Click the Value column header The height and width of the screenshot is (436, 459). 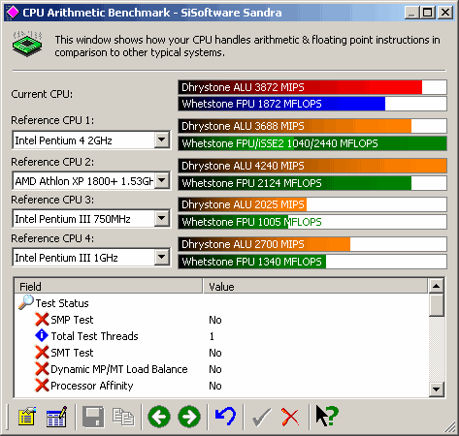(x=315, y=287)
